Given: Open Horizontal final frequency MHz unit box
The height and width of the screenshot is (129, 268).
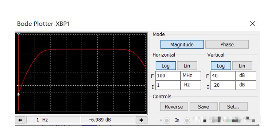Looking at the screenshot, I should tap(191, 76).
